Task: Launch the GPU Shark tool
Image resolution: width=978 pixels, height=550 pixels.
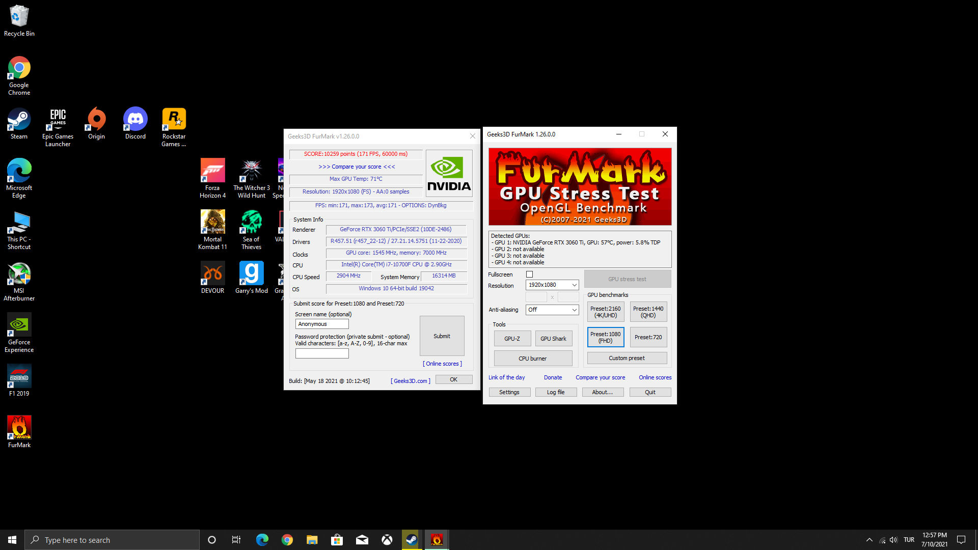Action: [x=554, y=339]
